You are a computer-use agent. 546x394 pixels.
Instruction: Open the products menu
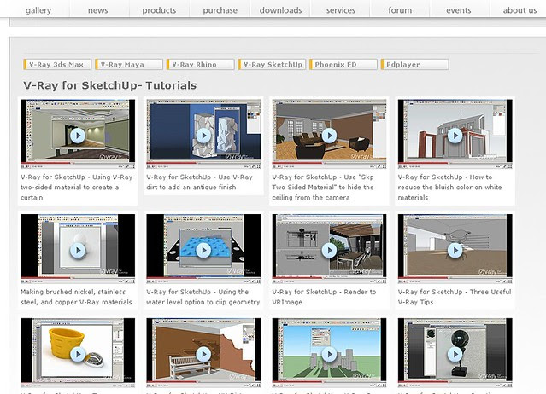tap(159, 10)
